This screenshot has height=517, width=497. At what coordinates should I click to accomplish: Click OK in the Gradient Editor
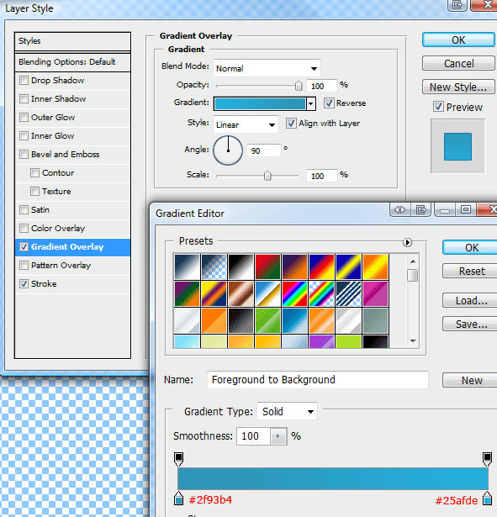pyautogui.click(x=470, y=248)
